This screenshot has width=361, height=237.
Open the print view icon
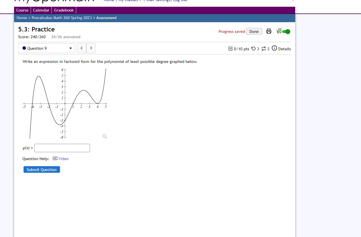(x=269, y=31)
